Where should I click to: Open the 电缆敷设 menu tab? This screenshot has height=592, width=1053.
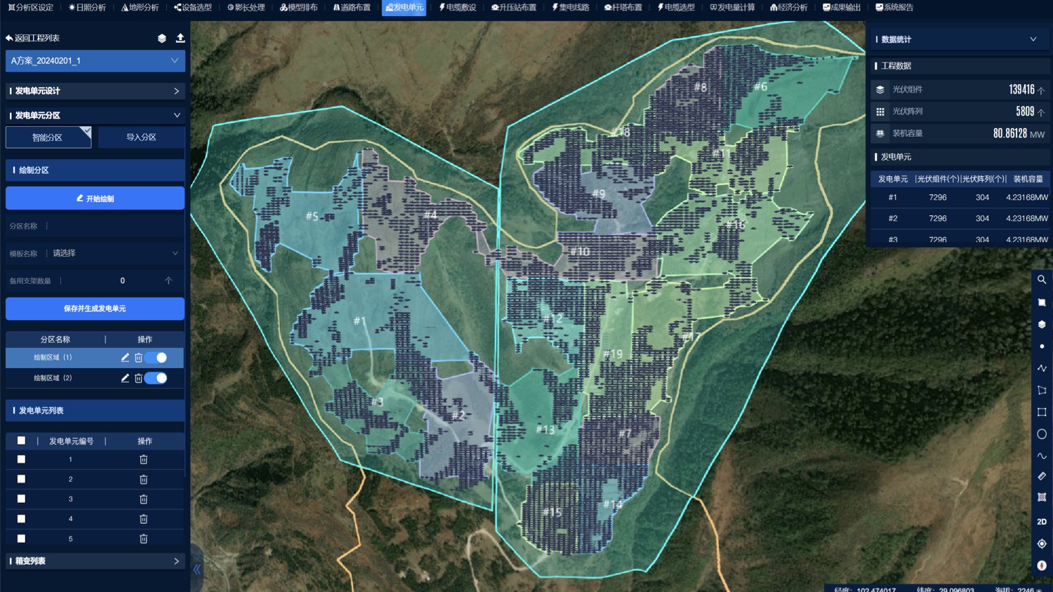(x=458, y=7)
